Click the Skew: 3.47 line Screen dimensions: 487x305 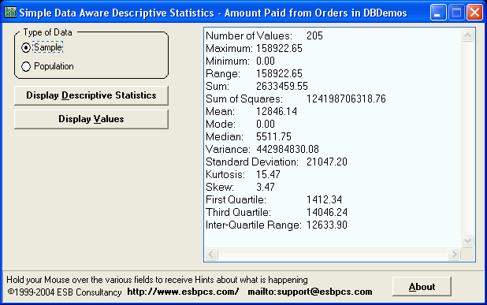pyautogui.click(x=240, y=188)
